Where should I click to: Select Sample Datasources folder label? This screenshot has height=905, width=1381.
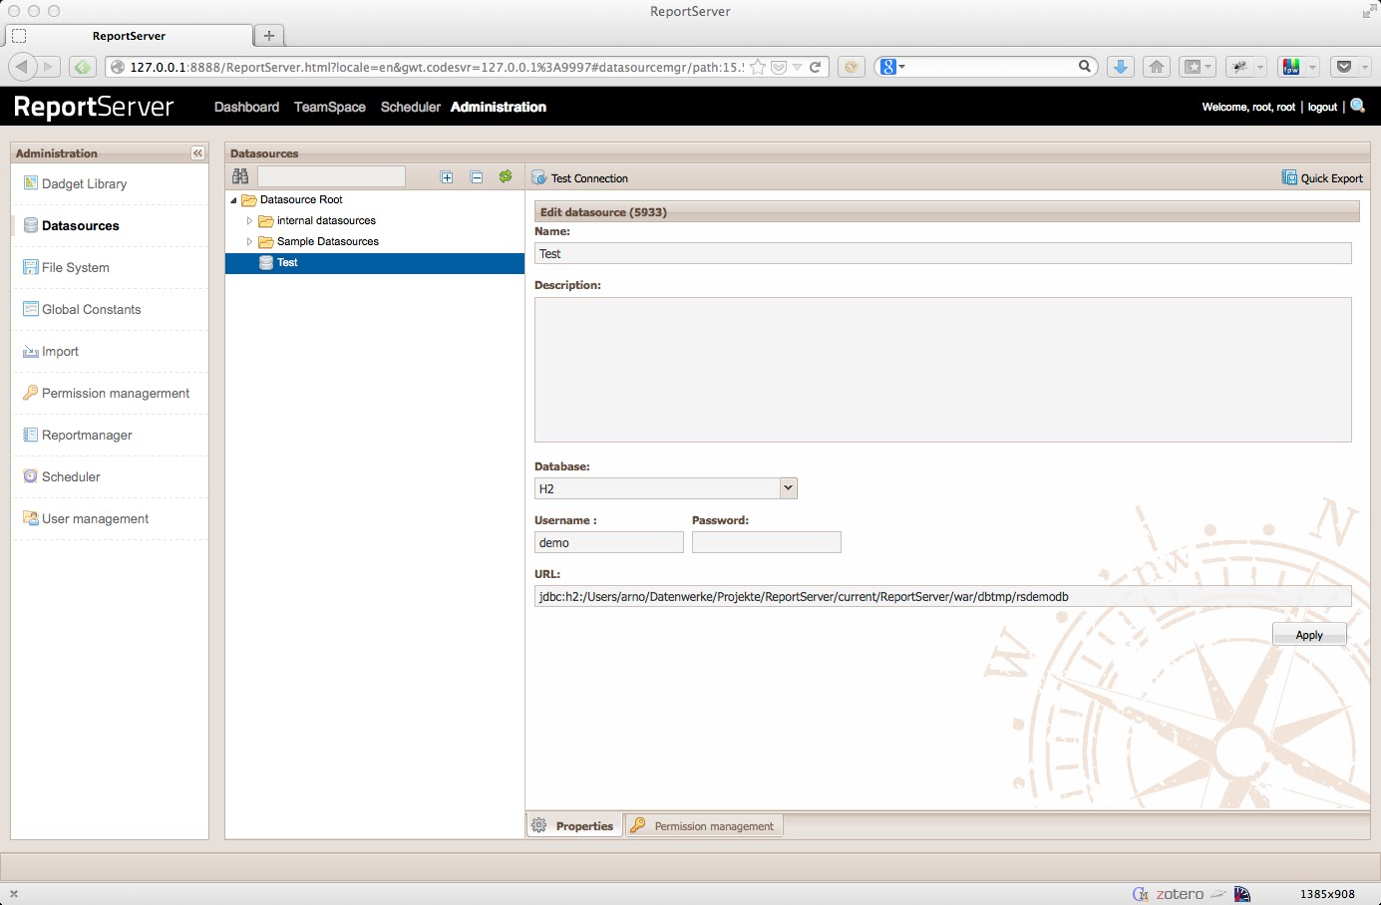click(x=328, y=242)
